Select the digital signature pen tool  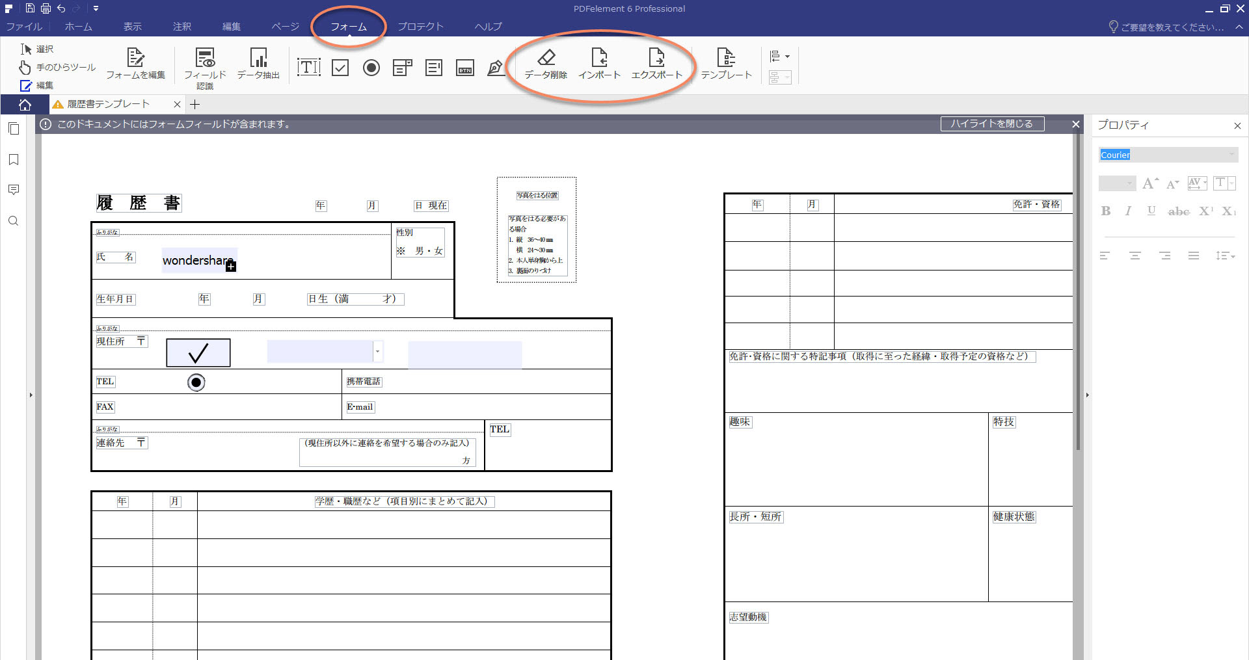click(496, 68)
